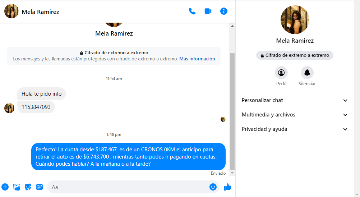Open the Perfil profile icon
Screen dimensions: 360x197
click(x=281, y=73)
